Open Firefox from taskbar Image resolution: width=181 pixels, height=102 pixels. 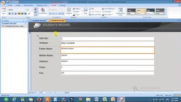(39, 99)
